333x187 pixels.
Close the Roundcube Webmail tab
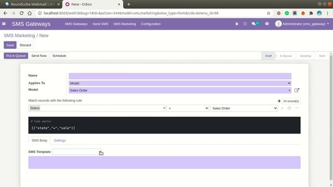[58, 4]
